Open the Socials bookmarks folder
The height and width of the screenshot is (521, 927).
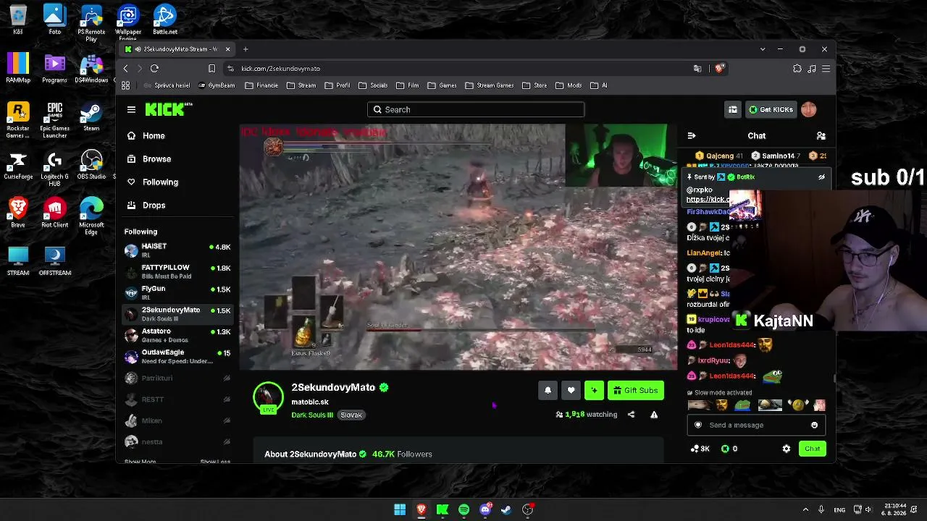click(x=372, y=85)
